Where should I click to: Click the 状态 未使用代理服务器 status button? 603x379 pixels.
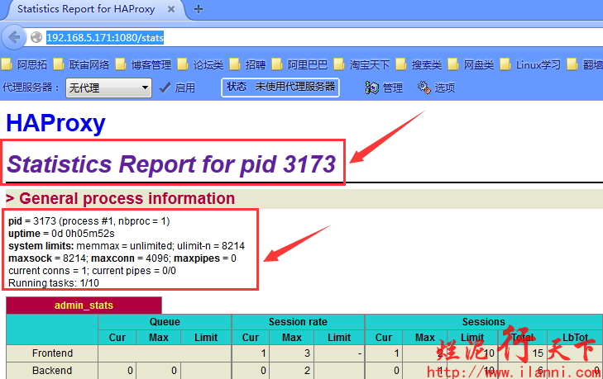[280, 87]
